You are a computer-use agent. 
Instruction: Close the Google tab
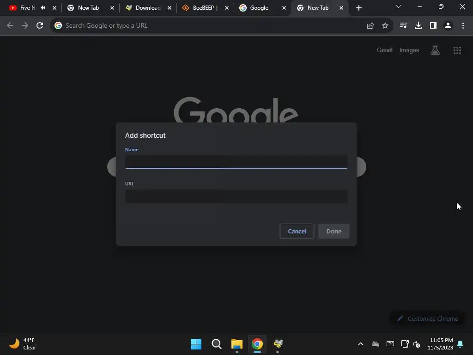coord(284,8)
